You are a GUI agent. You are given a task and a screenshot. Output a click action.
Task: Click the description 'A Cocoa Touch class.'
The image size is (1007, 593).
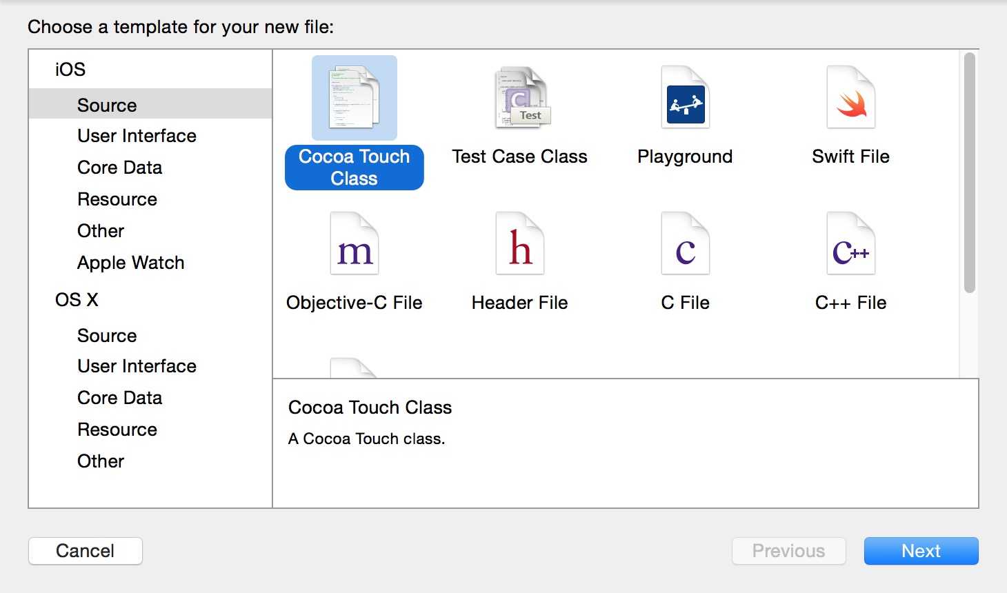click(367, 439)
